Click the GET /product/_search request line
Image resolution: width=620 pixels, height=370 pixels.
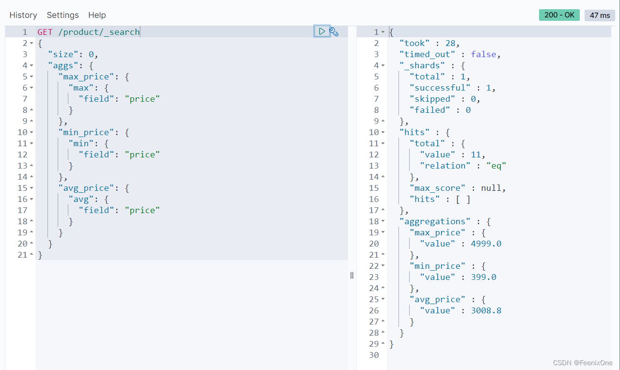(x=89, y=32)
